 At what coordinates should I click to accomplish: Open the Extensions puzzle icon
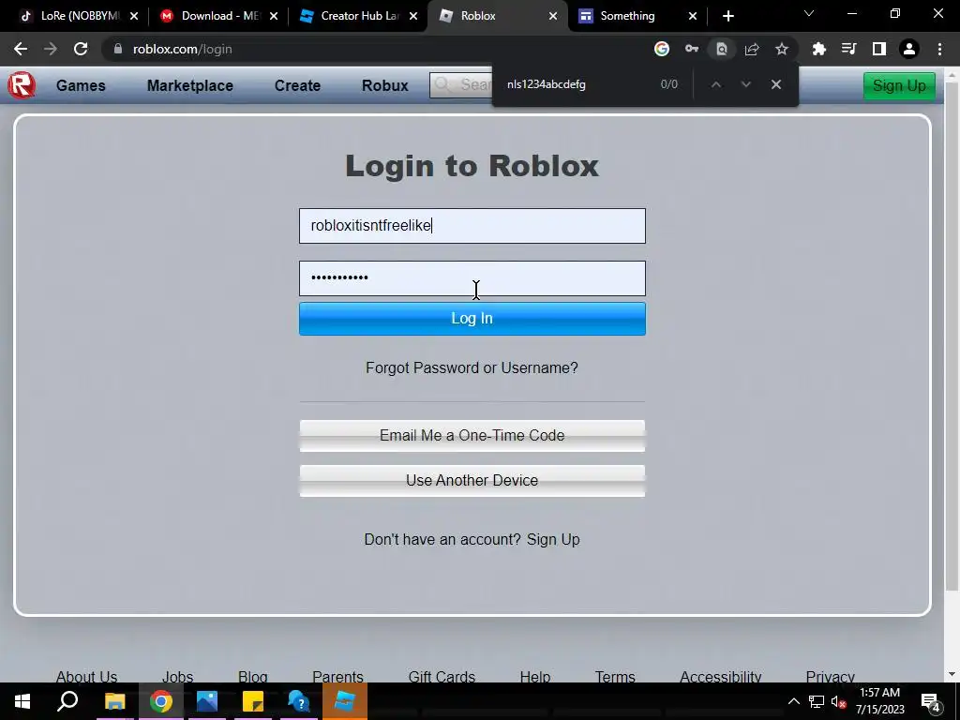[x=818, y=49]
